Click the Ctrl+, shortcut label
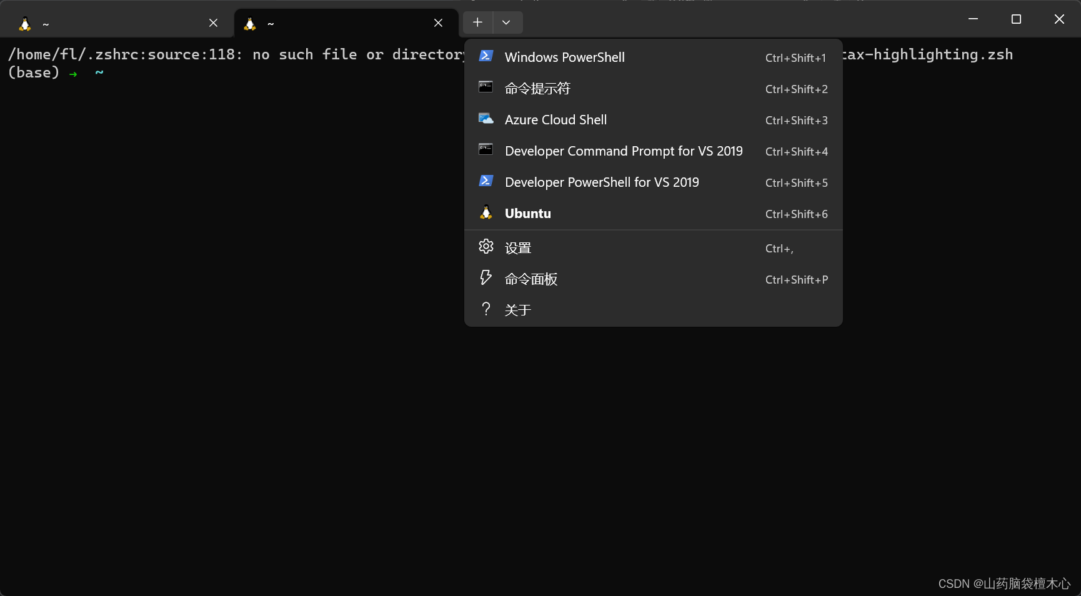Viewport: 1081px width, 596px height. [779, 249]
